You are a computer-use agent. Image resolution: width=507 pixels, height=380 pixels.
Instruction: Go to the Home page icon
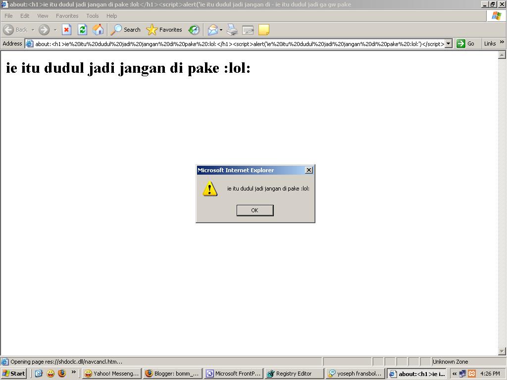99,30
